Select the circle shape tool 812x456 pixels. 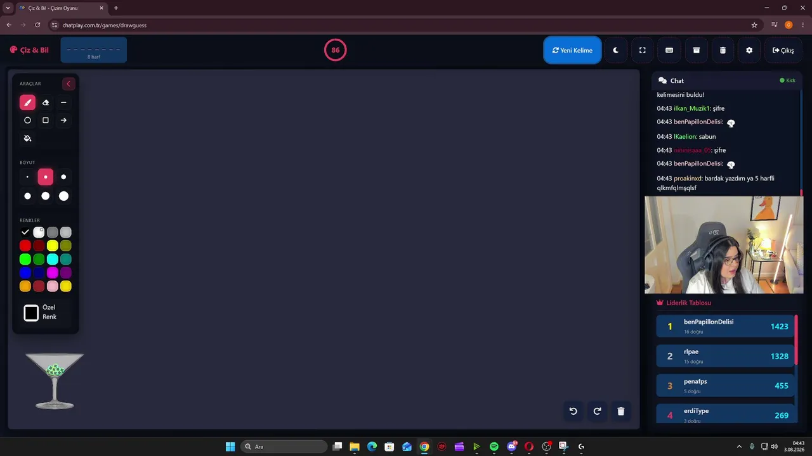coord(27,120)
